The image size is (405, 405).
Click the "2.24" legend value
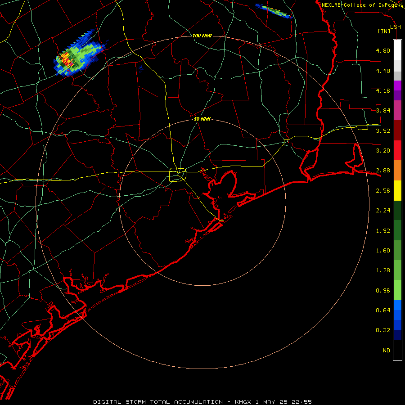click(x=383, y=211)
